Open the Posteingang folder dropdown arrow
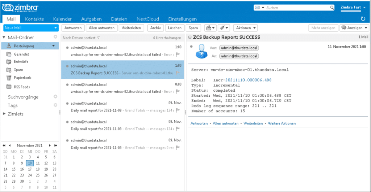The width and height of the screenshot is (371, 192). (x=54, y=46)
